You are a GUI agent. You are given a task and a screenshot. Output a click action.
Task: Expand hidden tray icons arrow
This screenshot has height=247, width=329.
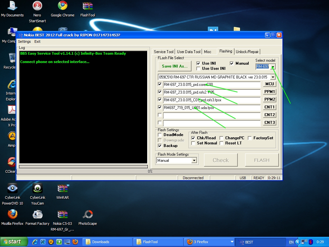tap(298, 242)
